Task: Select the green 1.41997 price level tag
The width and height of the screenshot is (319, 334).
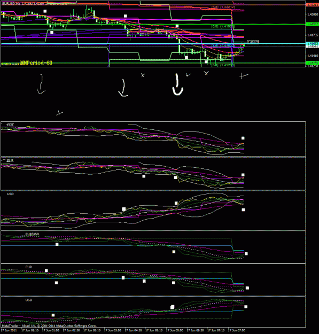Action: (312, 24)
